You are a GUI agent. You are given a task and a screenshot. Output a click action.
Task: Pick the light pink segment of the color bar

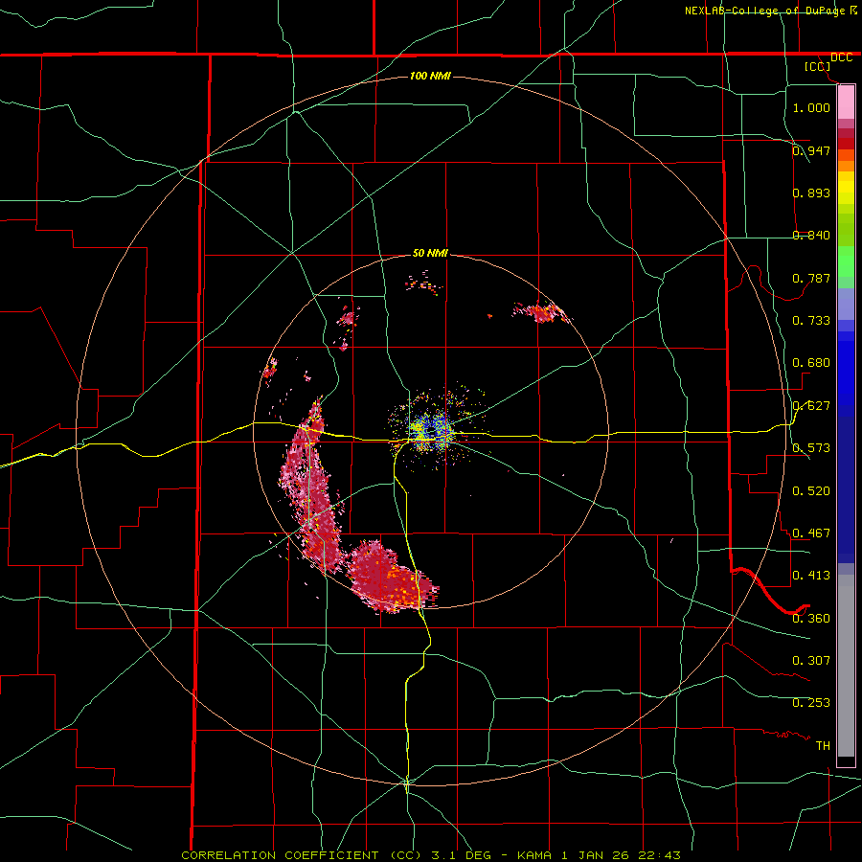click(x=846, y=102)
